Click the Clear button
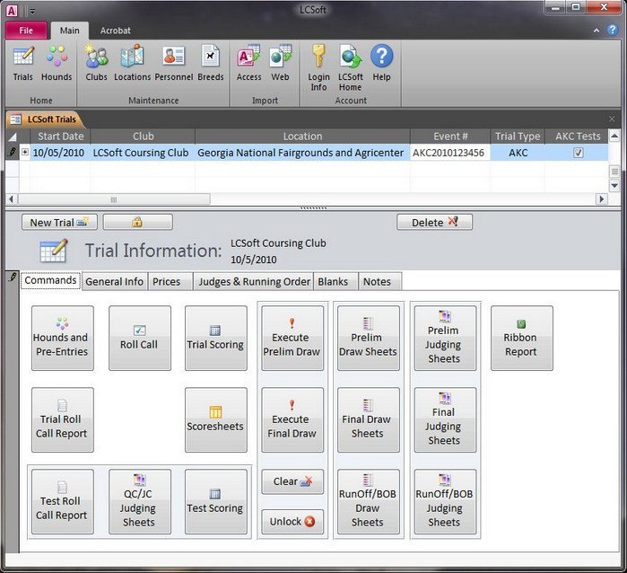This screenshot has width=627, height=573. click(x=292, y=481)
